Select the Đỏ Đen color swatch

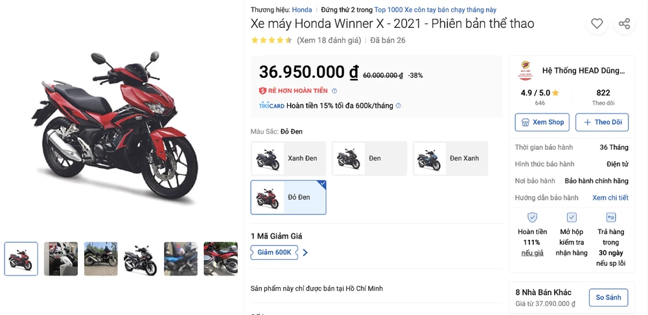coord(288,197)
